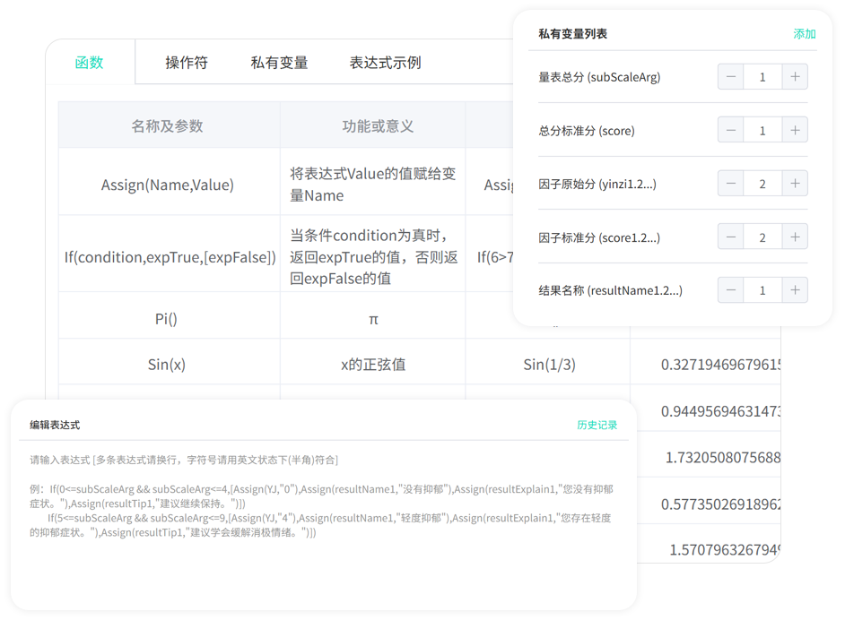
Task: Increase 因子原始分 (yinzi) count
Action: [x=795, y=184]
